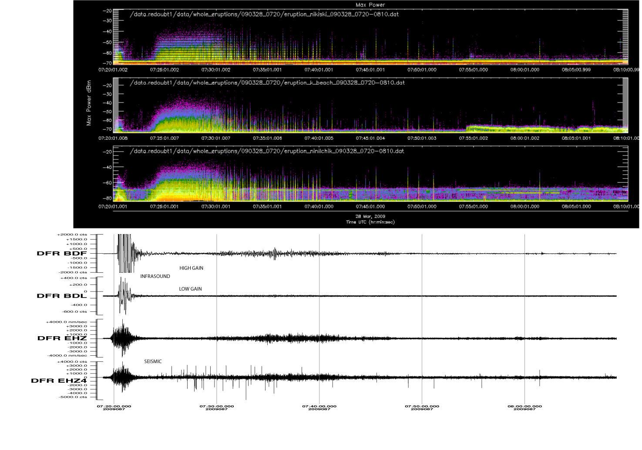Click the '07:30:00.000' seismogram time marker
The width and height of the screenshot is (642, 450).
click(217, 407)
